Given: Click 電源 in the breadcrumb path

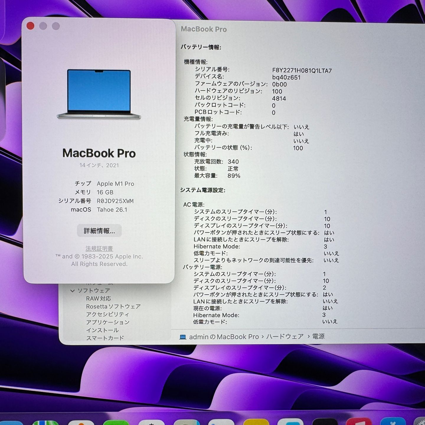Looking at the screenshot, I should tap(319, 336).
